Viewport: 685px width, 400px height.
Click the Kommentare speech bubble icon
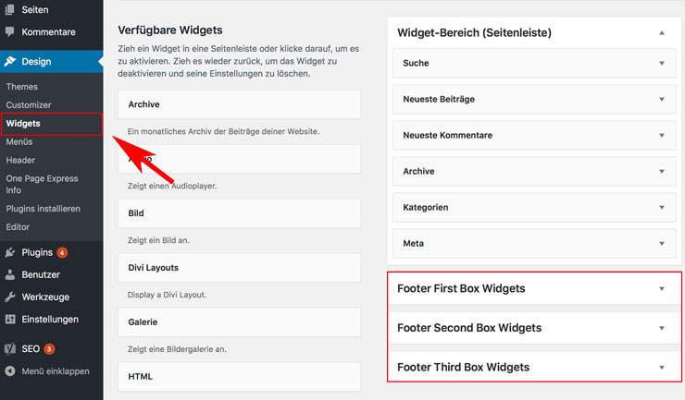[9, 31]
